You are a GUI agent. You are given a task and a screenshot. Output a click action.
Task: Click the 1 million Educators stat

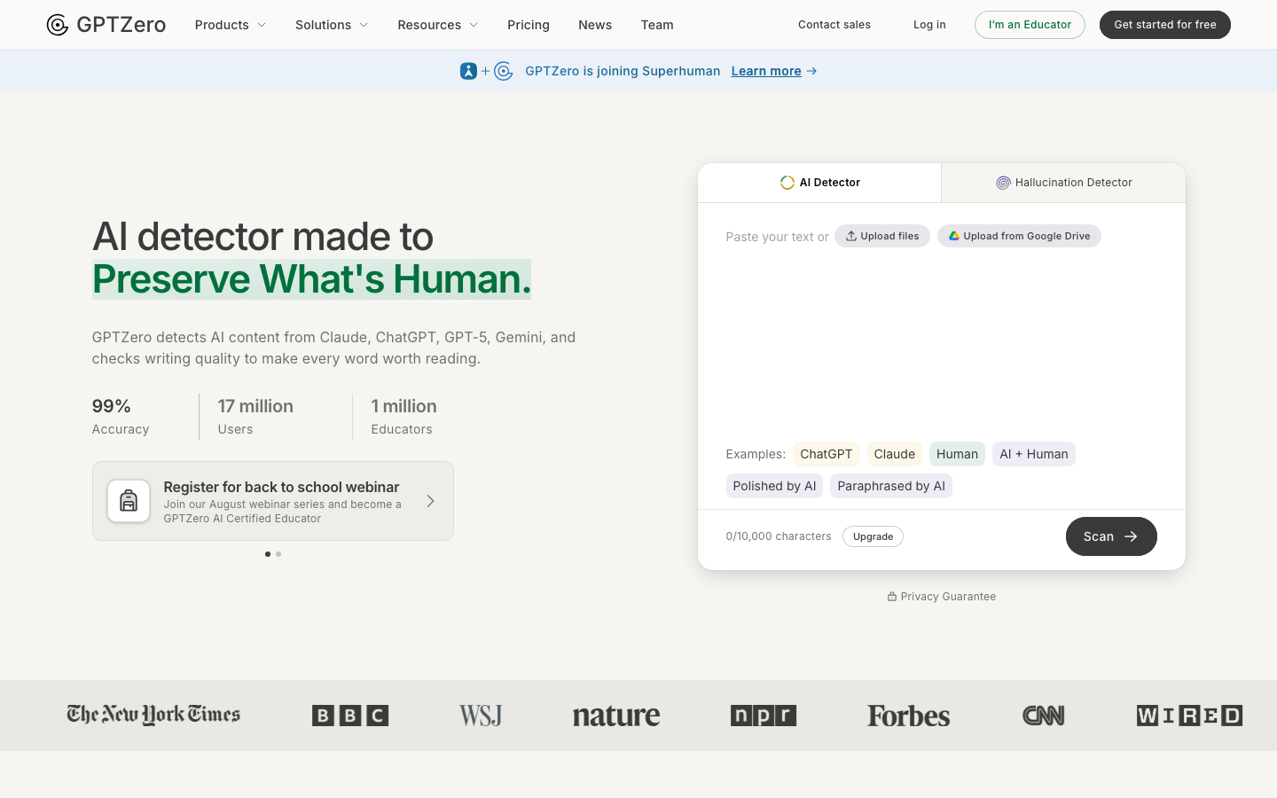403,417
